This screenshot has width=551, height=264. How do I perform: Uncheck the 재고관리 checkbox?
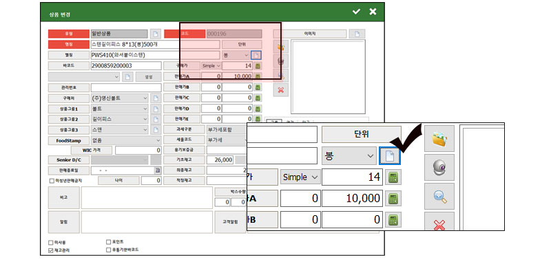point(50,250)
